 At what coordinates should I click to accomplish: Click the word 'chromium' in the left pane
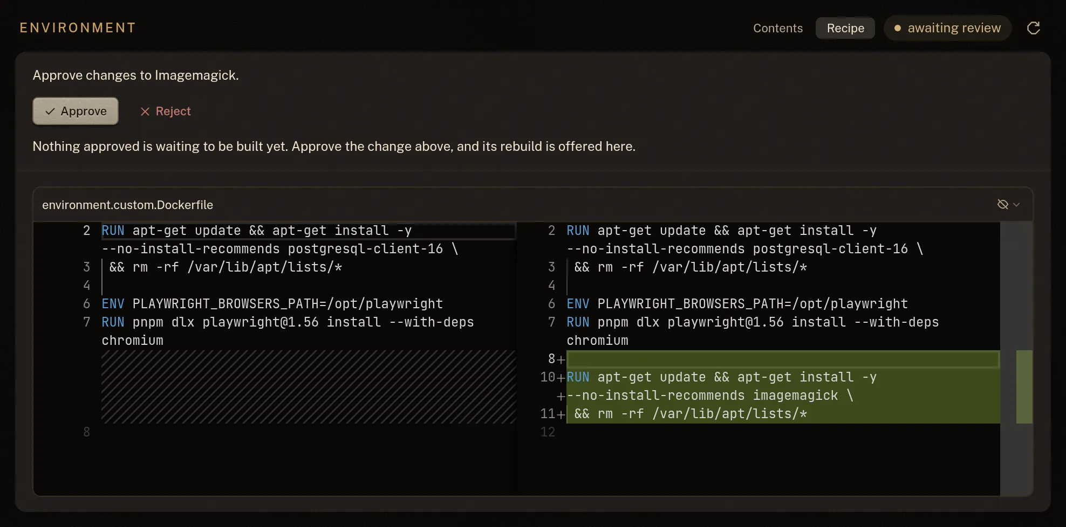[132, 341]
